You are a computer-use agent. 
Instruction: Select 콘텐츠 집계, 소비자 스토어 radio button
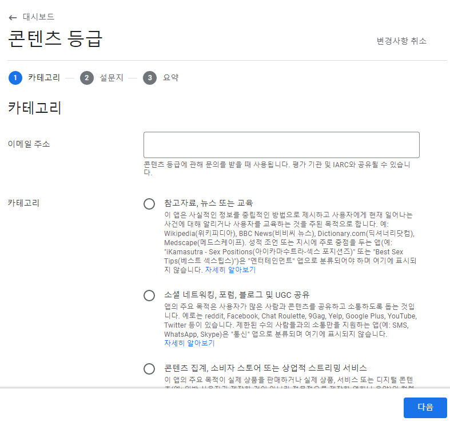pos(149,369)
